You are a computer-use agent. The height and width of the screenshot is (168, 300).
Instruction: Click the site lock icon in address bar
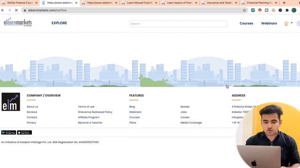25,10
